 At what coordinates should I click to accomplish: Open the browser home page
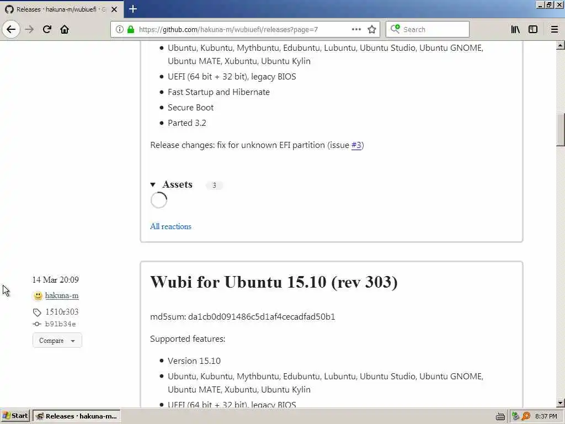click(65, 29)
